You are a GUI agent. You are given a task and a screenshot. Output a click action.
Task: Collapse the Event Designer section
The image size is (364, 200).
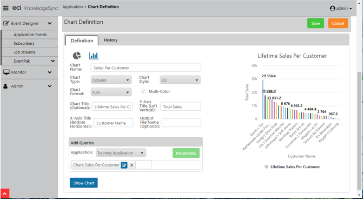tap(49, 23)
